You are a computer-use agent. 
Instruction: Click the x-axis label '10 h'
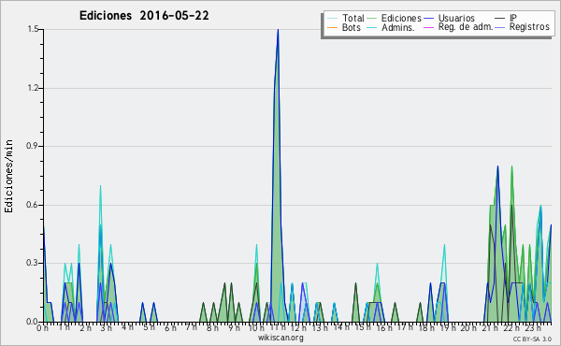256,328
